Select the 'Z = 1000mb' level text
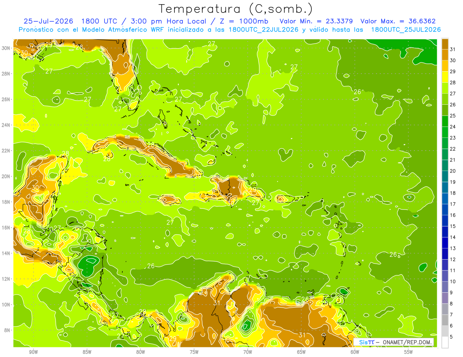Screen dimensions: 463x357 [243, 21]
